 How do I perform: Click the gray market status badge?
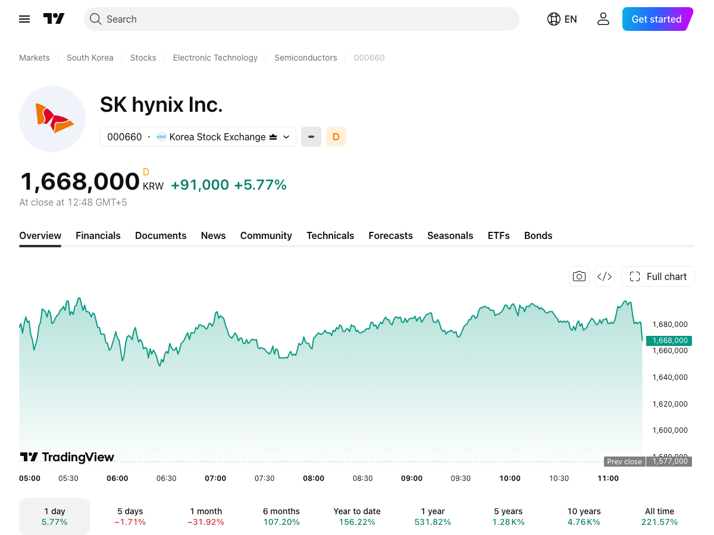pos(311,137)
